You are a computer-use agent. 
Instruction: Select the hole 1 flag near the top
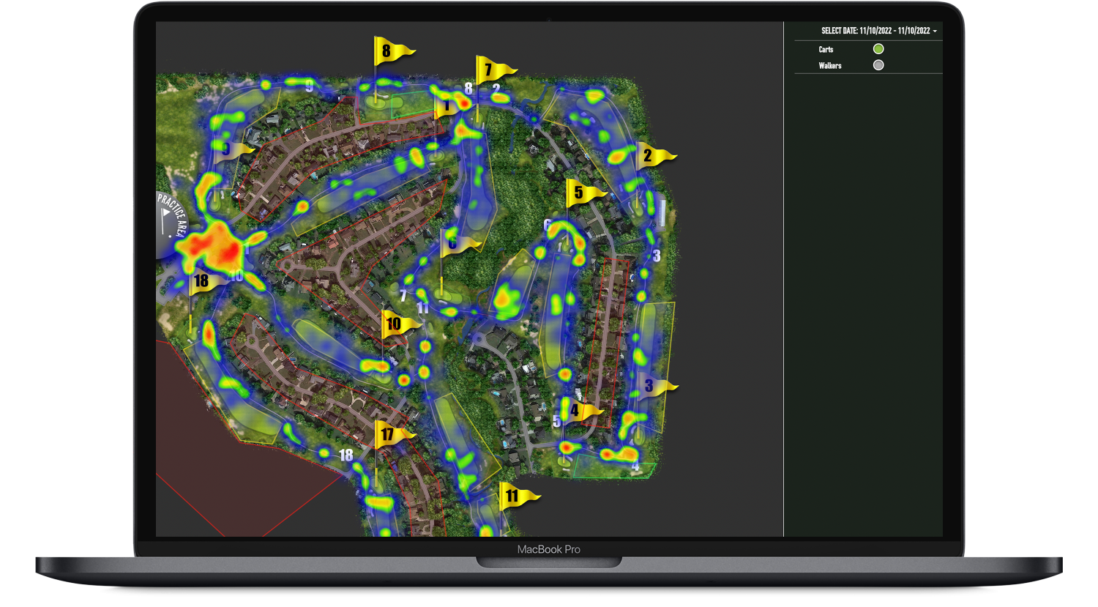[448, 104]
